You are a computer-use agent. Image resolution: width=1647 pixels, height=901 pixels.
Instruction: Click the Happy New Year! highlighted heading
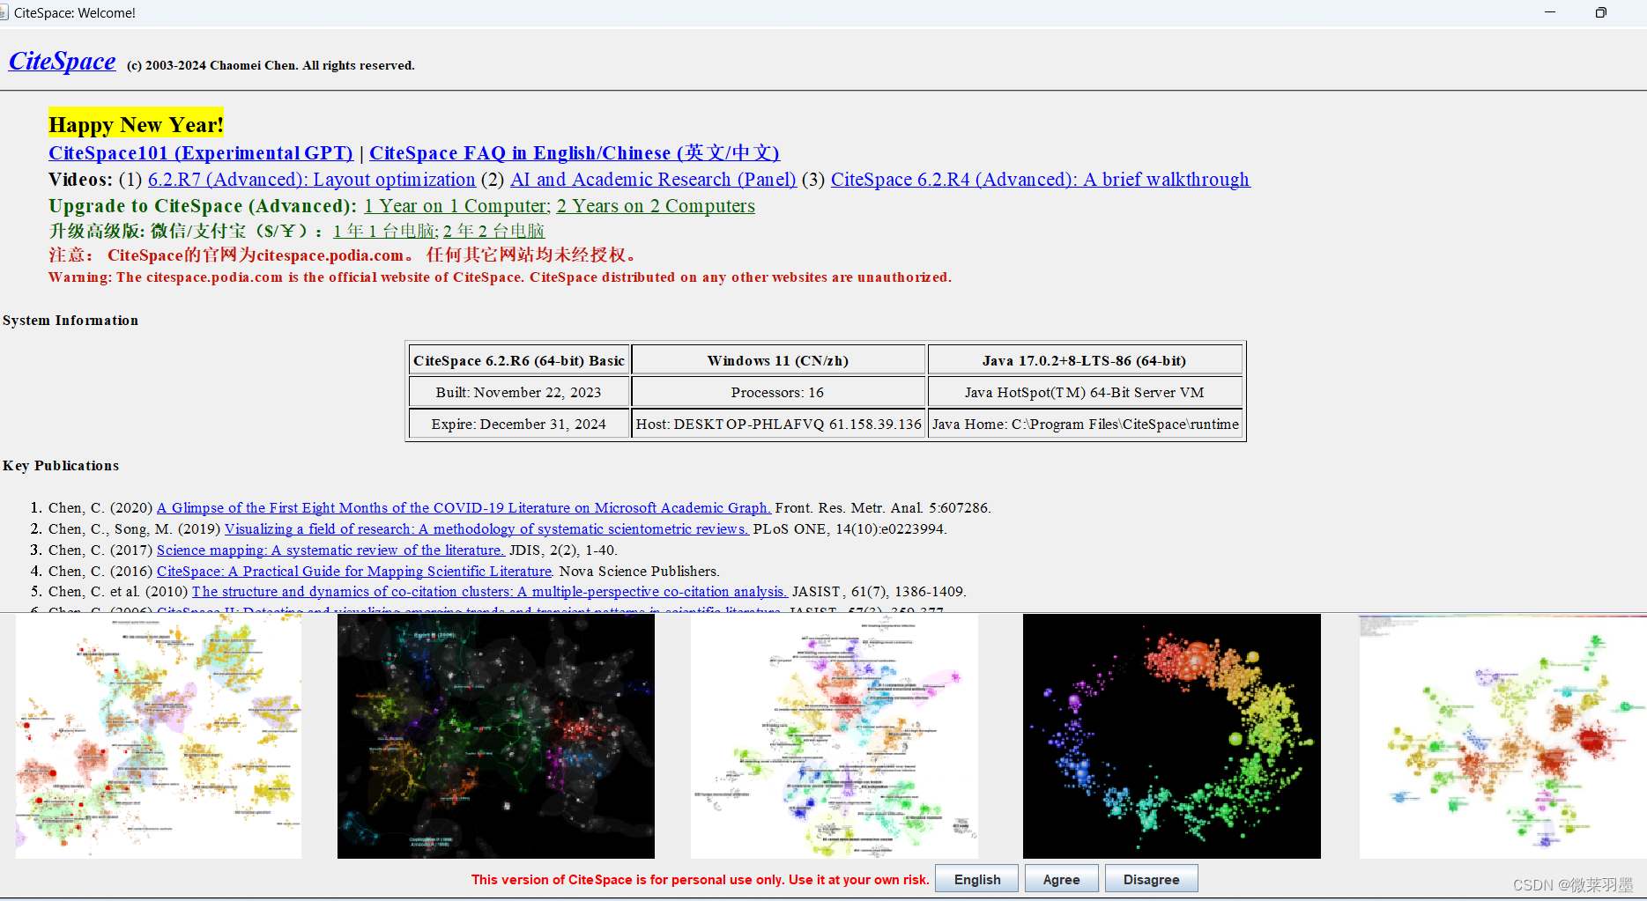(x=137, y=125)
